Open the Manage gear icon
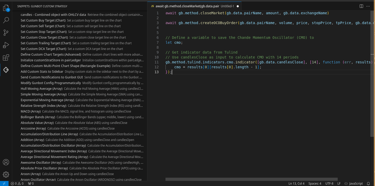This screenshot has height=186, width=375. 6,175
